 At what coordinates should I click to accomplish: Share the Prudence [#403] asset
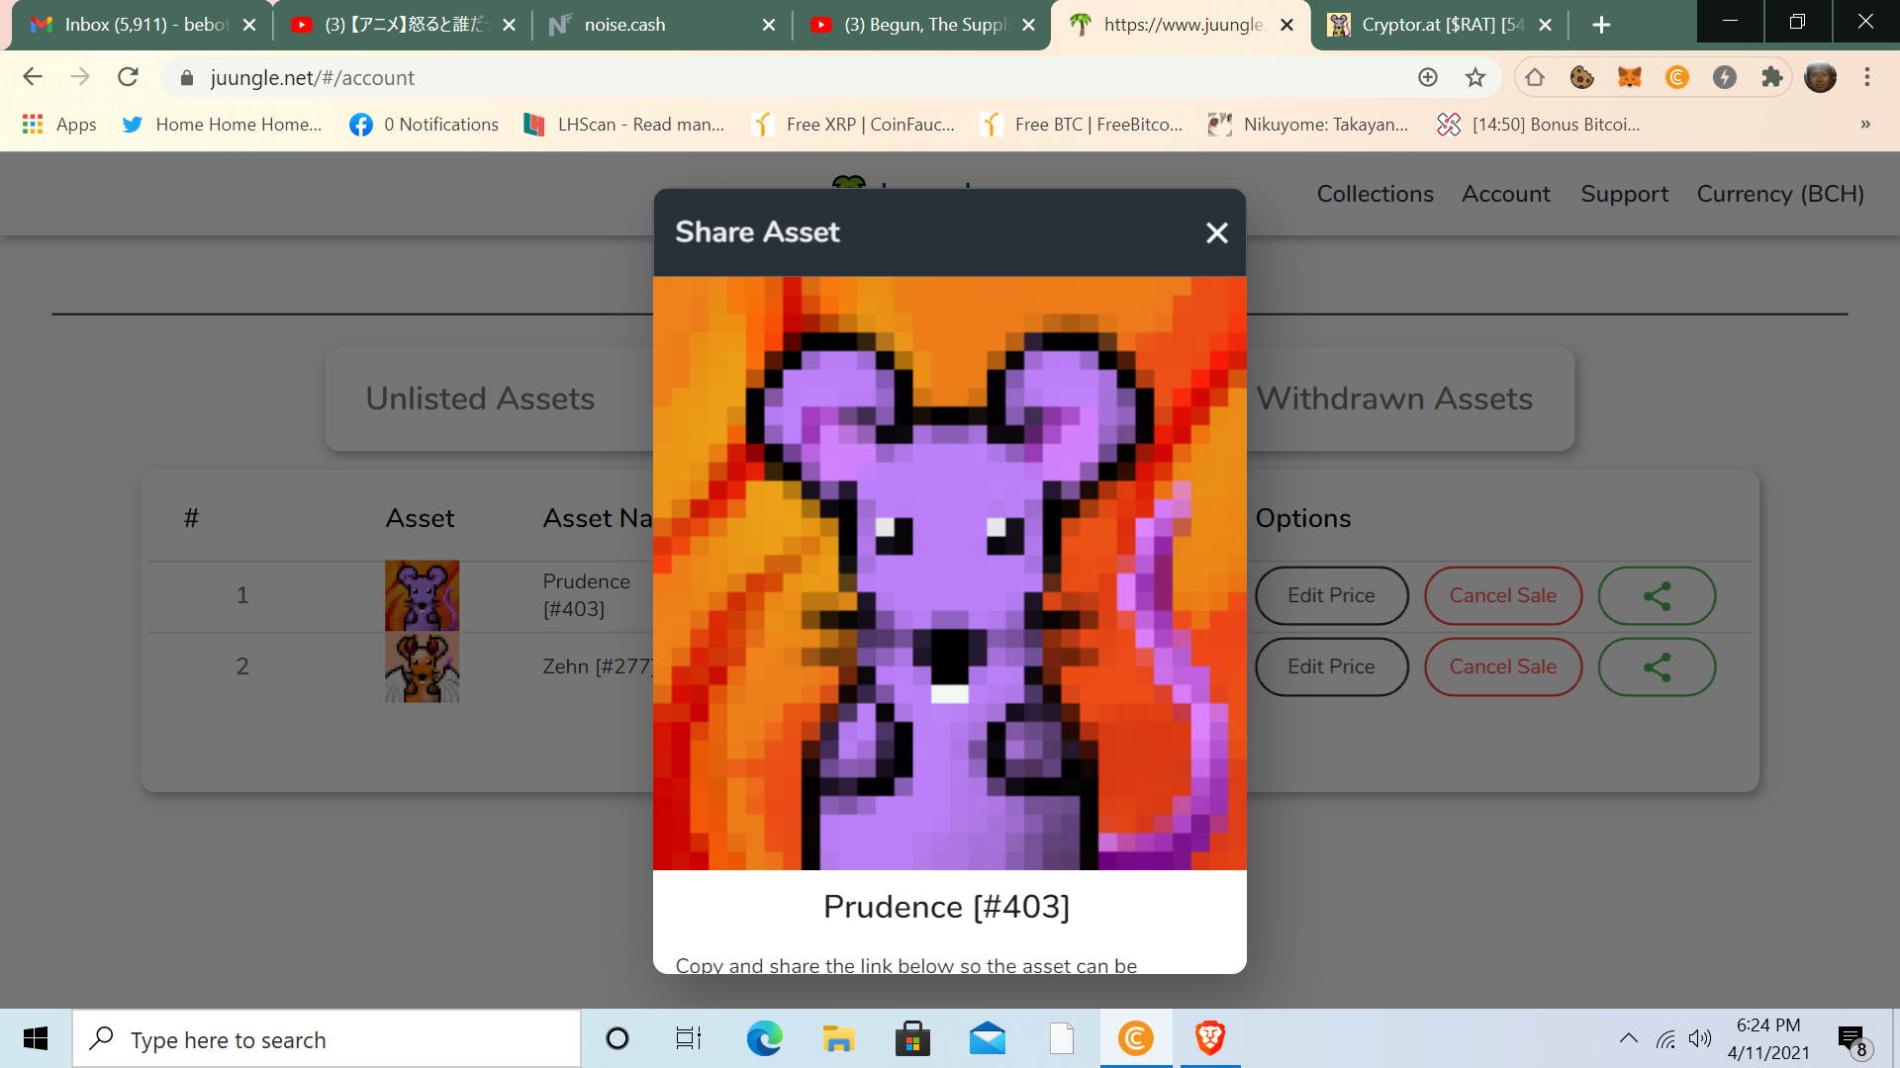pos(1658,595)
